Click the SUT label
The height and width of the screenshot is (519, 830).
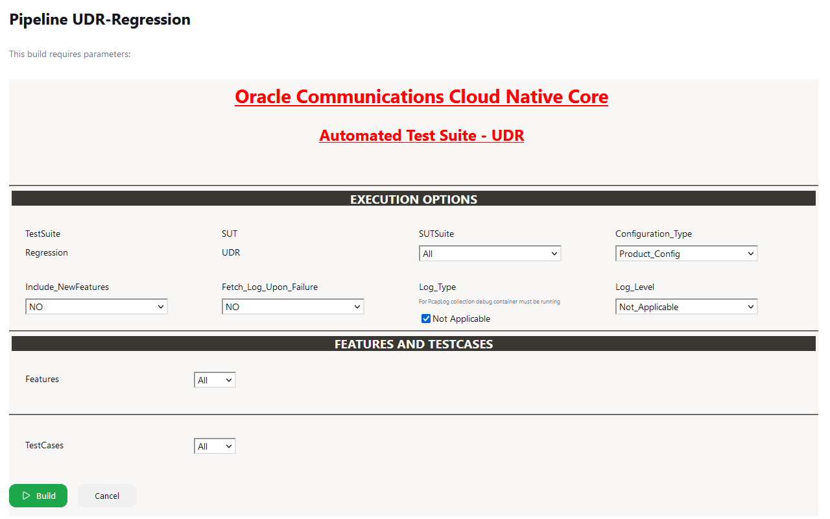click(x=230, y=234)
